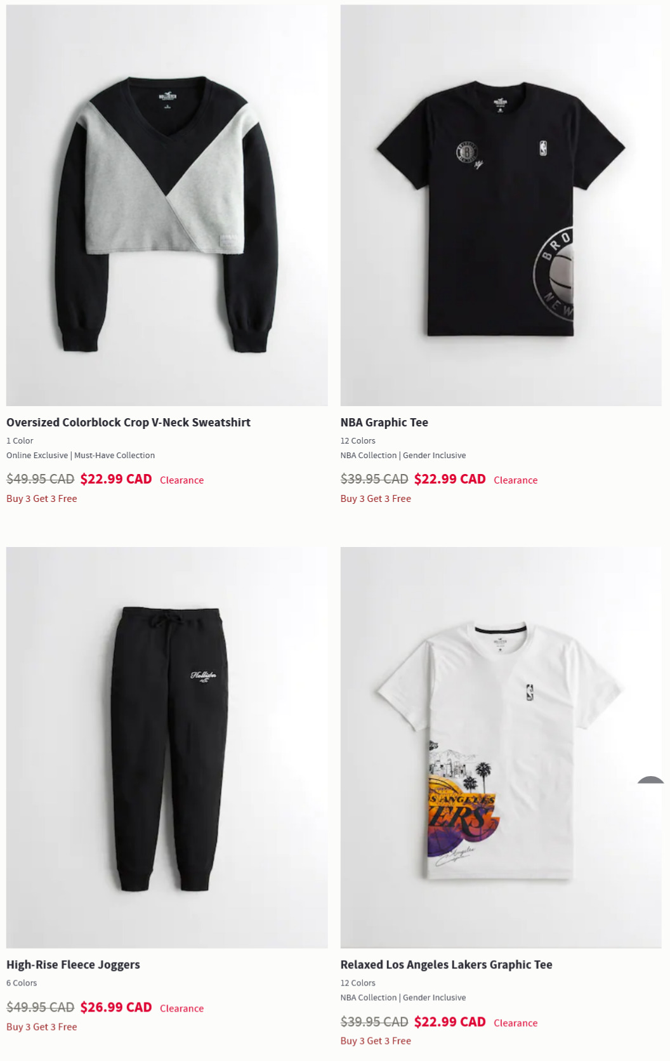Open the black NBA Graphic Tee image
The height and width of the screenshot is (1061, 670).
pos(501,206)
